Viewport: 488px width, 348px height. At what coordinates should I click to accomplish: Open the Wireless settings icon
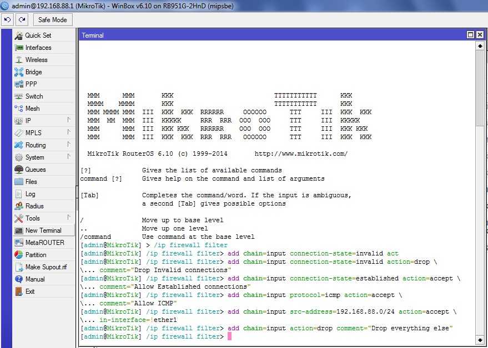19,60
